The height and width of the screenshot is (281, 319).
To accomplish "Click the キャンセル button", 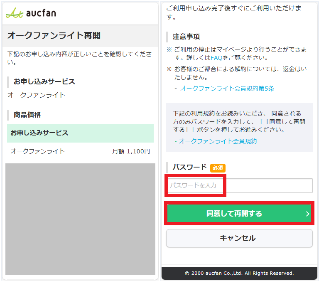I will click(x=239, y=238).
